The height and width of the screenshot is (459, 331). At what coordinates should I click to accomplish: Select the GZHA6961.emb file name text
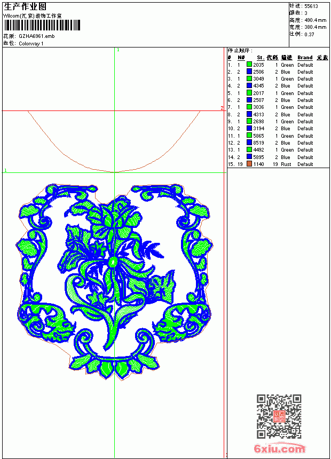(x=37, y=36)
